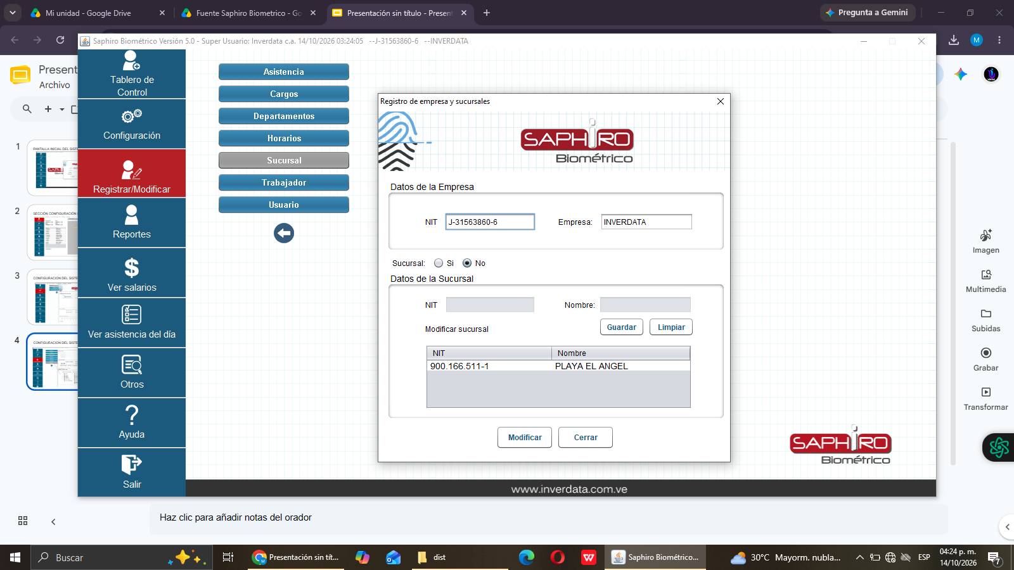Open the Trabajador menu option
1014x570 pixels.
coord(284,182)
